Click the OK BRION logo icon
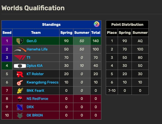Image resolution: width=162 pixels, height=124 pixels. click(19, 115)
